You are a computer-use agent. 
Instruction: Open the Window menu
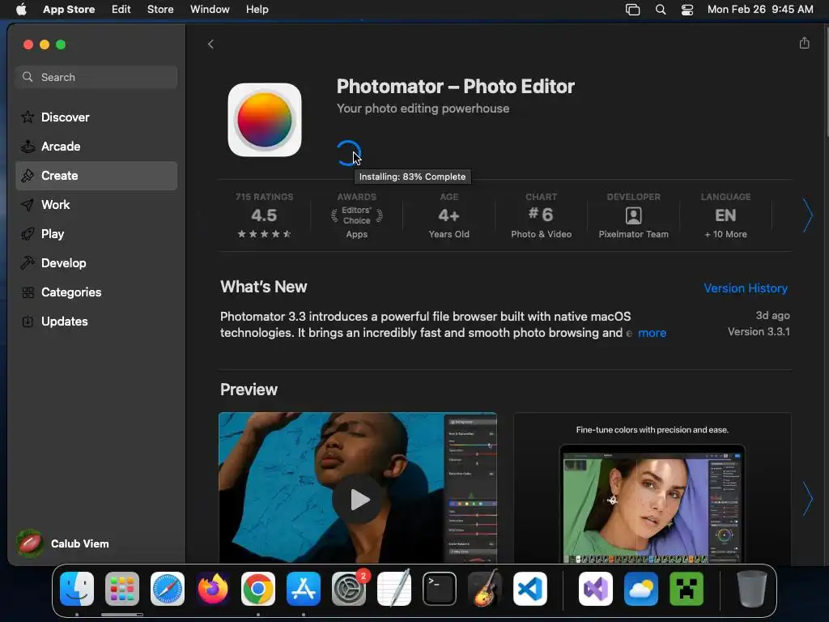(210, 10)
